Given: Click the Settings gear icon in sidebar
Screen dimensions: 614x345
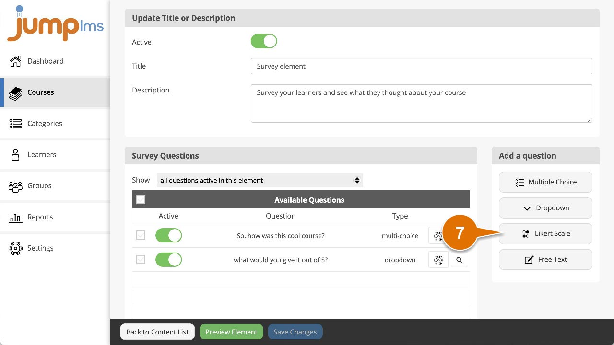Looking at the screenshot, I should 15,248.
